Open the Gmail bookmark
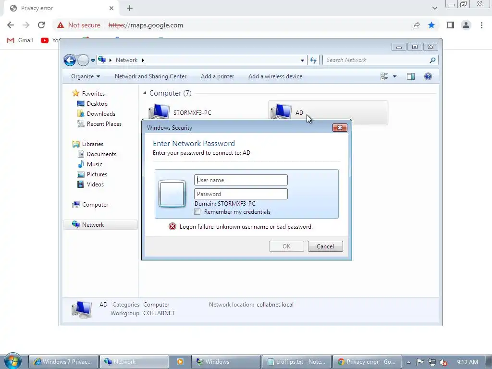This screenshot has height=369, width=492. coord(20,40)
